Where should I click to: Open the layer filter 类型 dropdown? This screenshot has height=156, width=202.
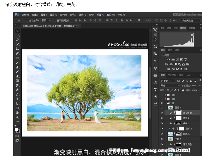pyautogui.click(x=167, y=81)
